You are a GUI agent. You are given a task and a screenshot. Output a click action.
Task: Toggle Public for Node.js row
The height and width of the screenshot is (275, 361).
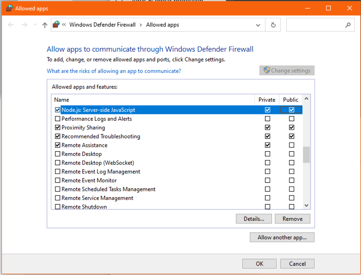[292, 110]
